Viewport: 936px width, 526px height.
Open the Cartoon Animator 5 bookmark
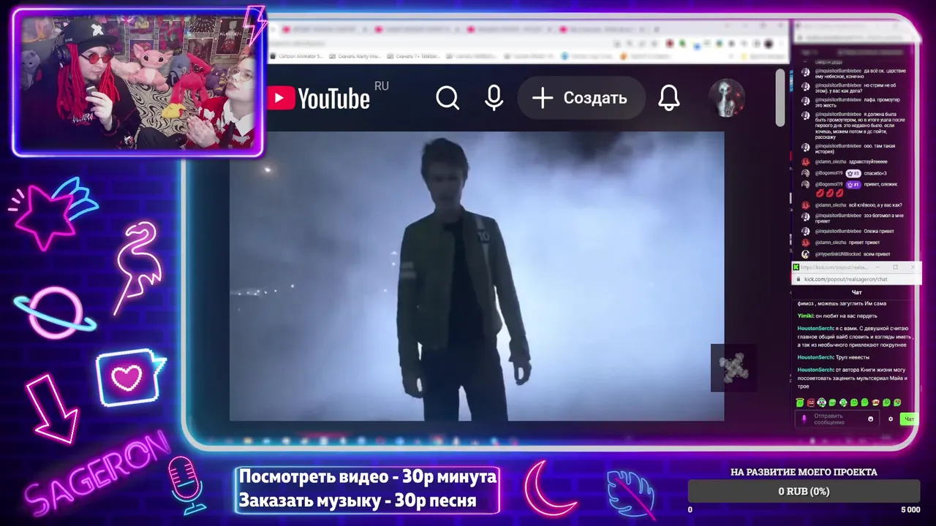(297, 56)
